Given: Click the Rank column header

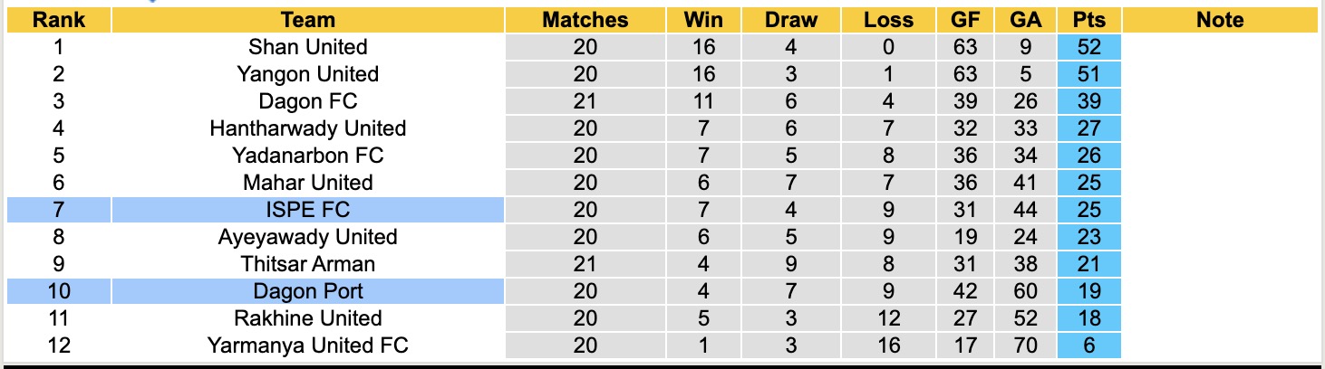Looking at the screenshot, I should click(x=58, y=20).
